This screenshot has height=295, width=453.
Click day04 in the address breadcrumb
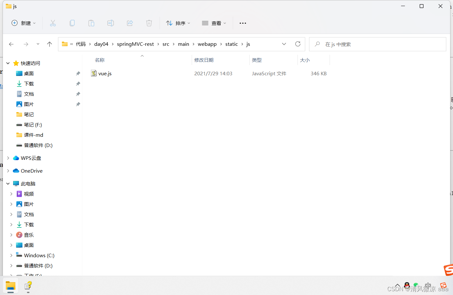(101, 44)
